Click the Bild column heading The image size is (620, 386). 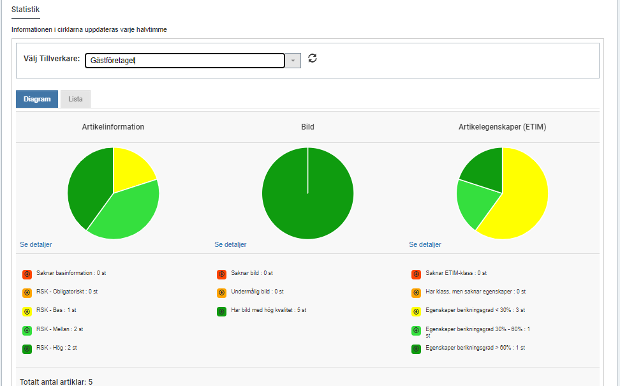coord(307,127)
